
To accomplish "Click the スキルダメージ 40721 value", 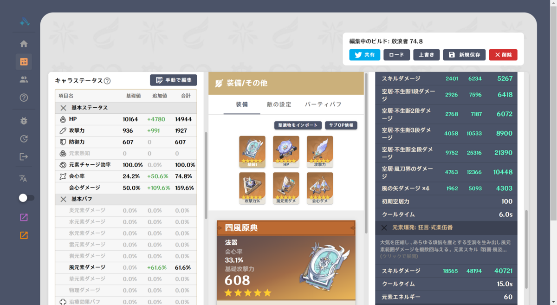I will (x=503, y=271).
